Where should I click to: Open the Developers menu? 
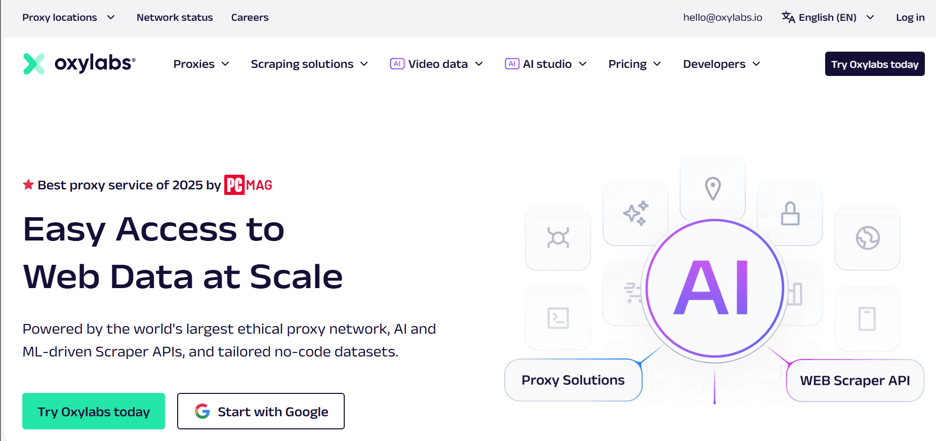(721, 64)
